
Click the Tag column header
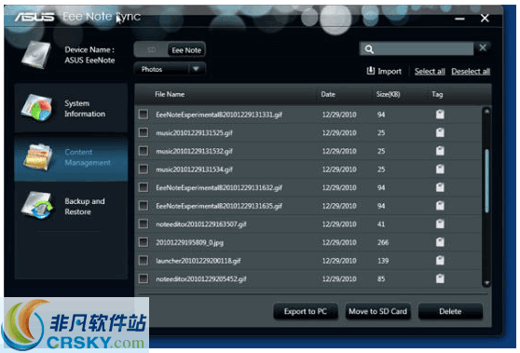[437, 94]
